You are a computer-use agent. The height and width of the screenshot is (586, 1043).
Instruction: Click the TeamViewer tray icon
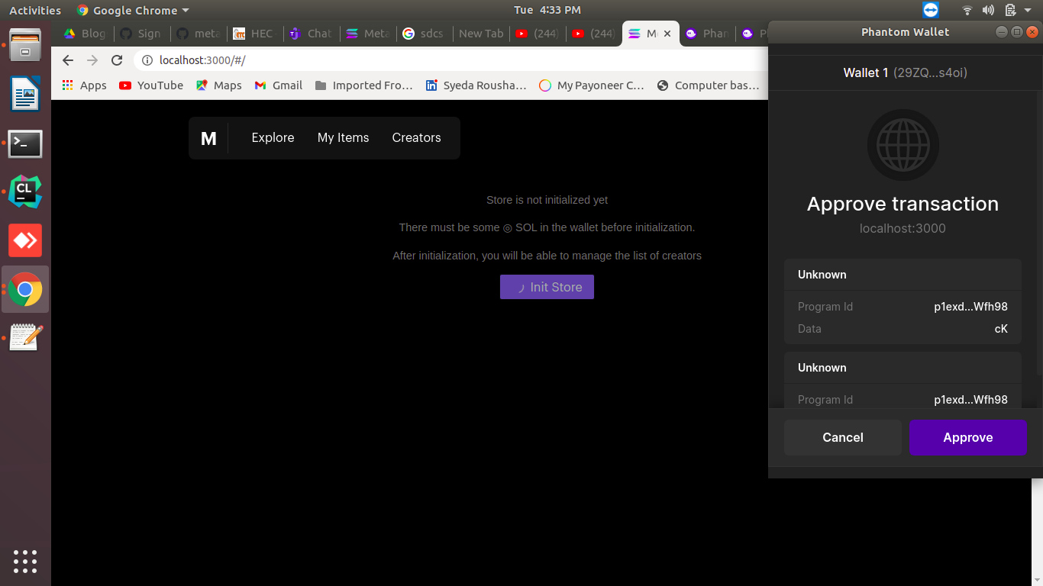(930, 10)
